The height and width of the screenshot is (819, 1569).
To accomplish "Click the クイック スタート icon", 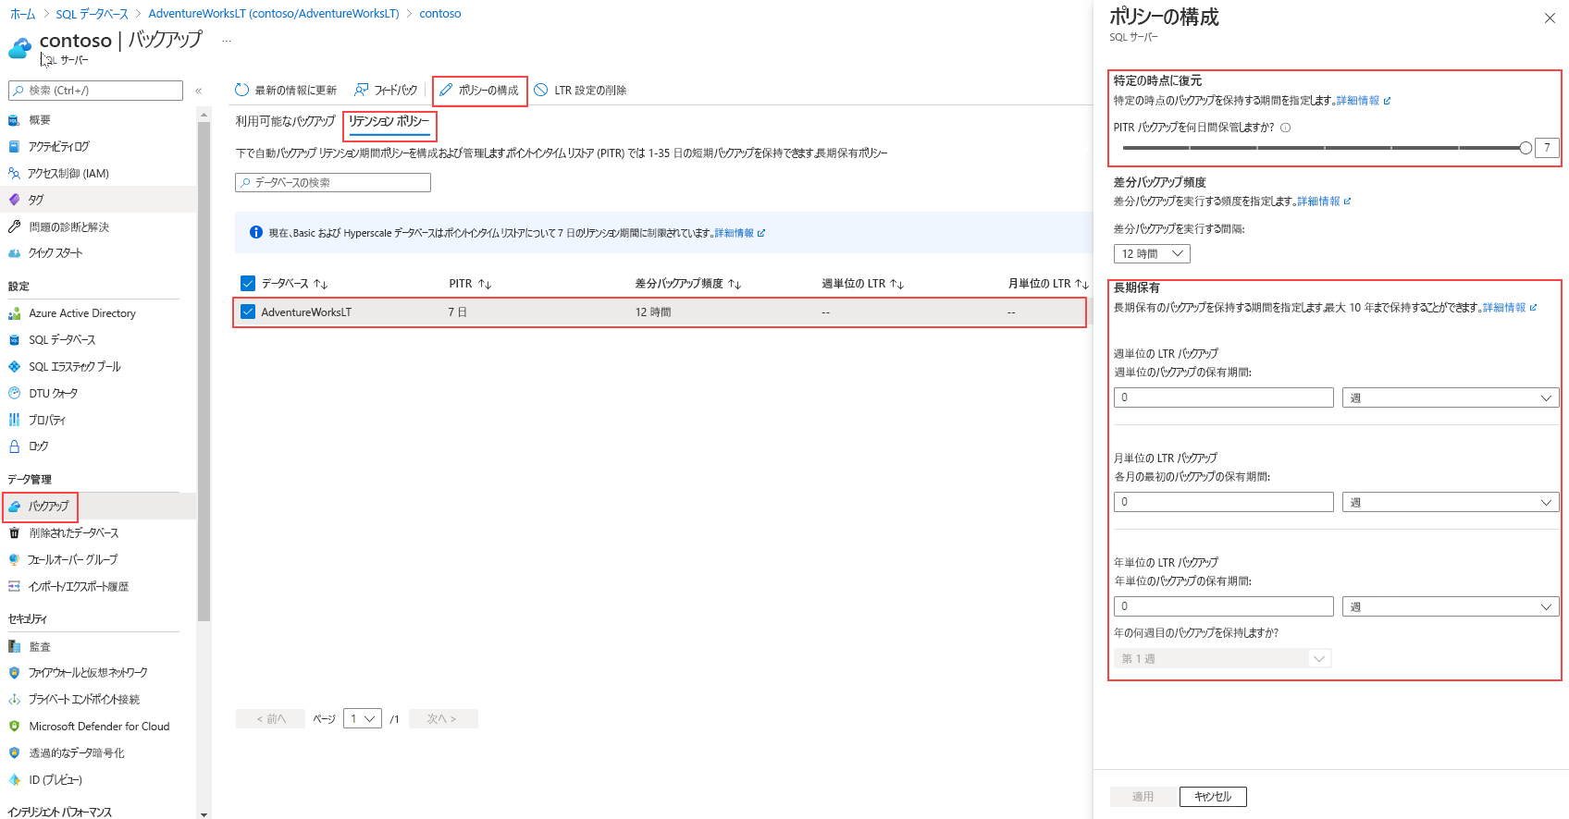I will 14,253.
